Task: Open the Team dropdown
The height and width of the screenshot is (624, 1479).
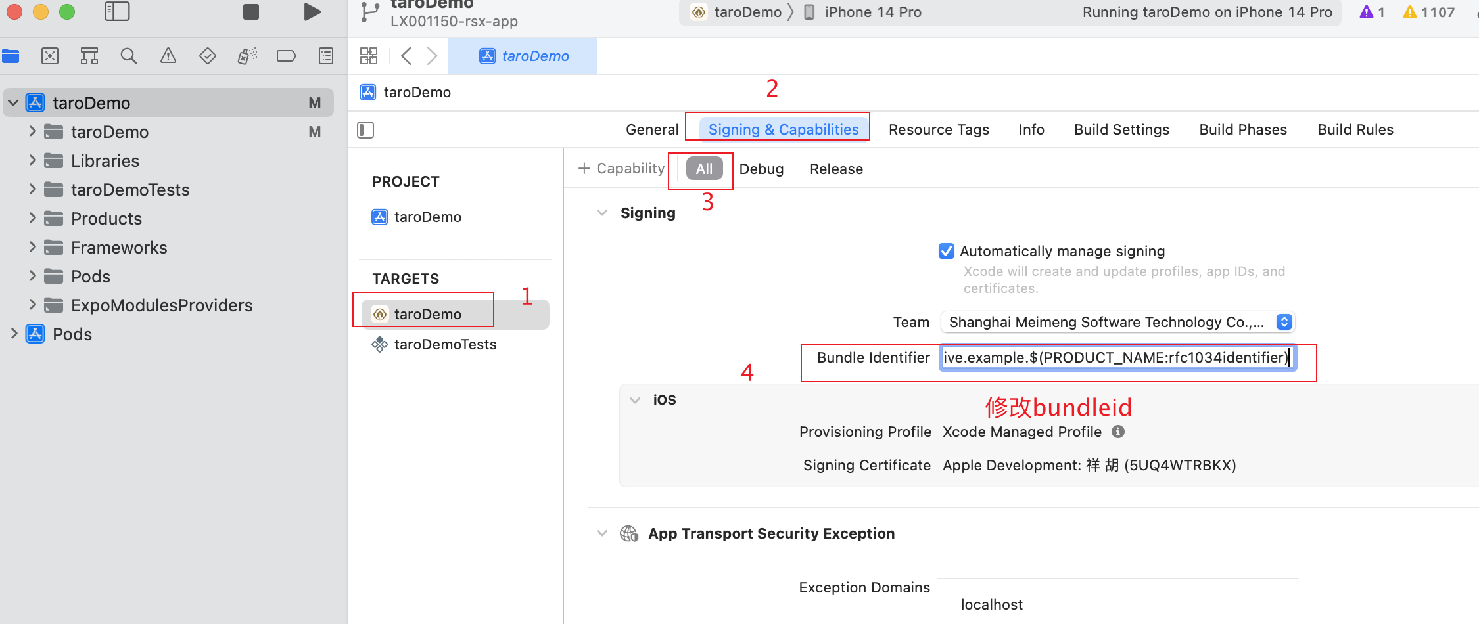Action: pos(1117,322)
